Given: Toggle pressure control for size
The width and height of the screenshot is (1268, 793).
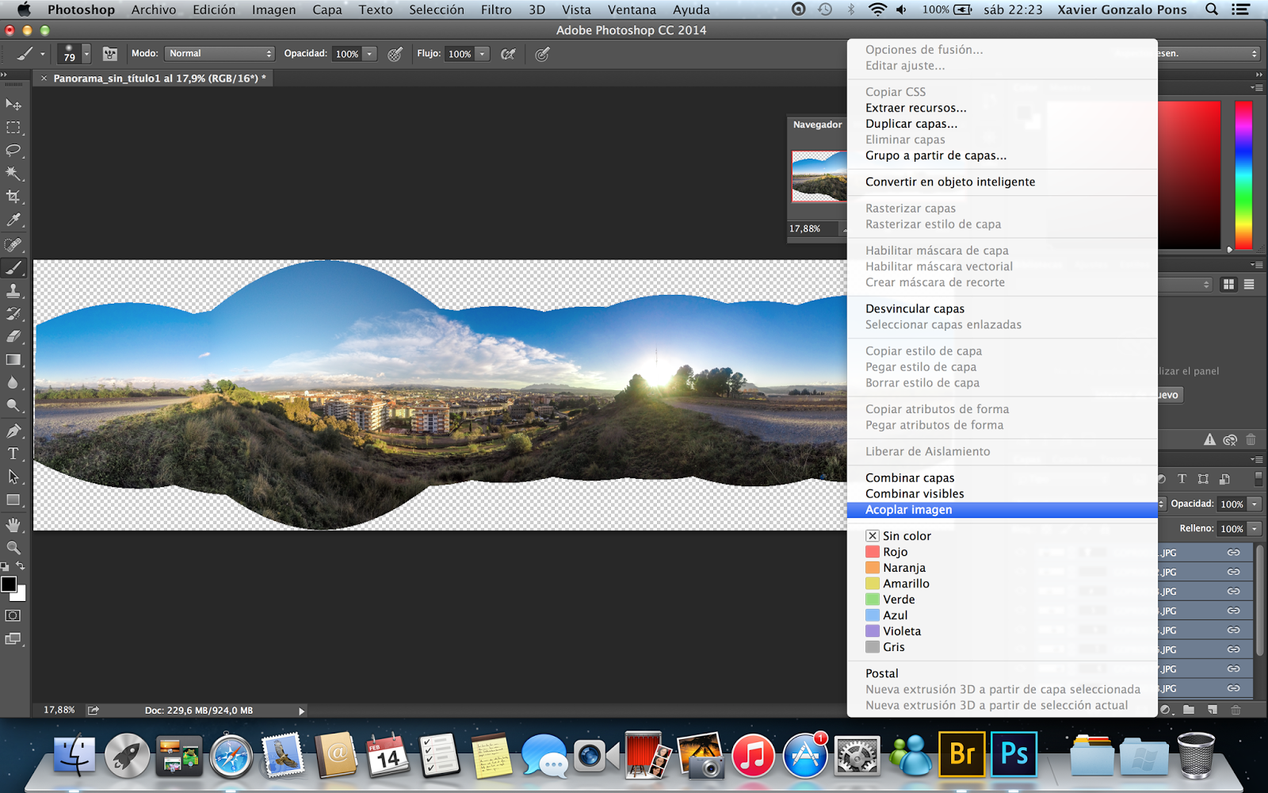Looking at the screenshot, I should coord(542,54).
